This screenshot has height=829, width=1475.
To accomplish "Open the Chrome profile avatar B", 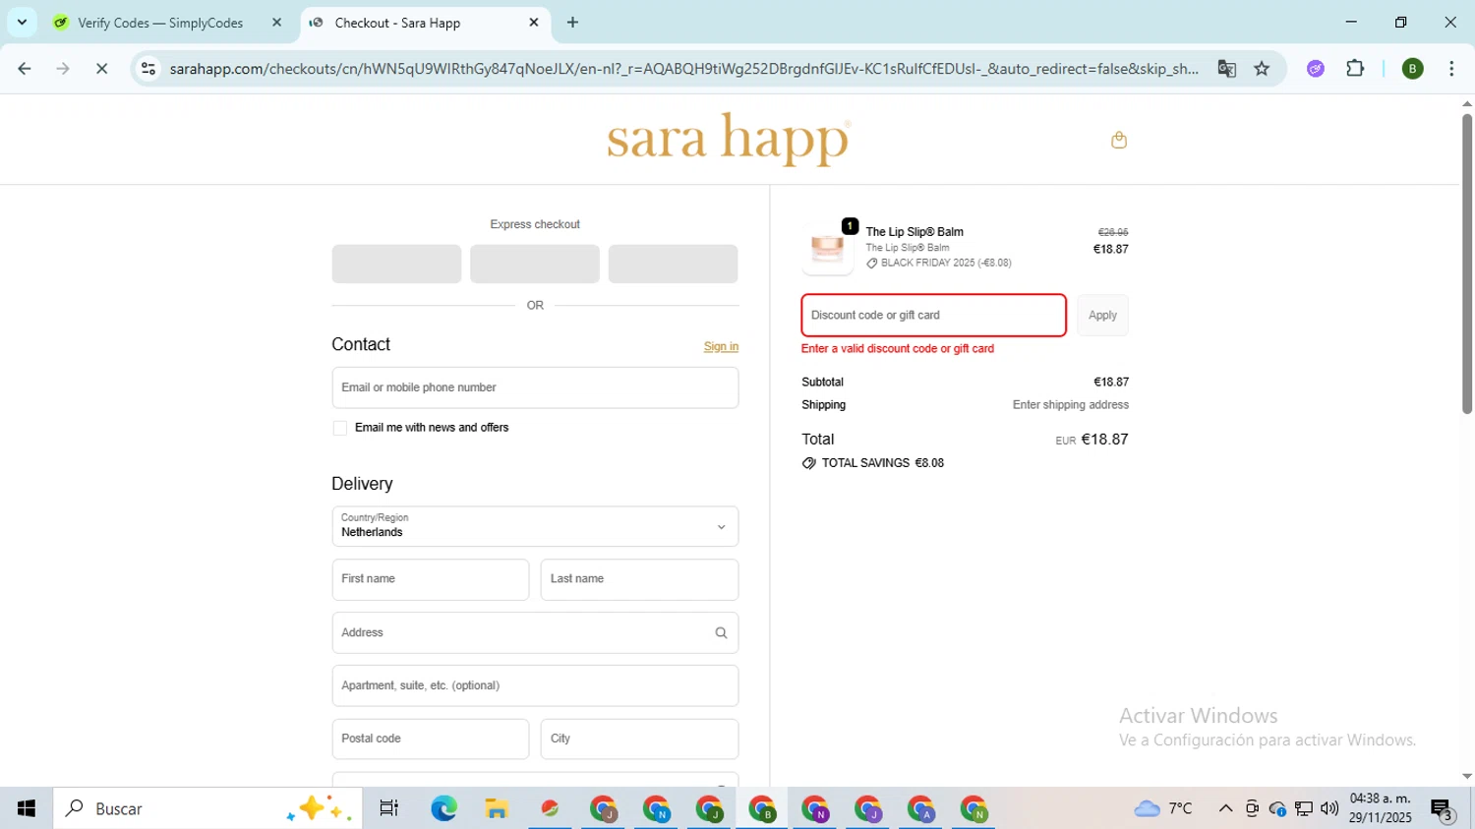I will pyautogui.click(x=1412, y=69).
